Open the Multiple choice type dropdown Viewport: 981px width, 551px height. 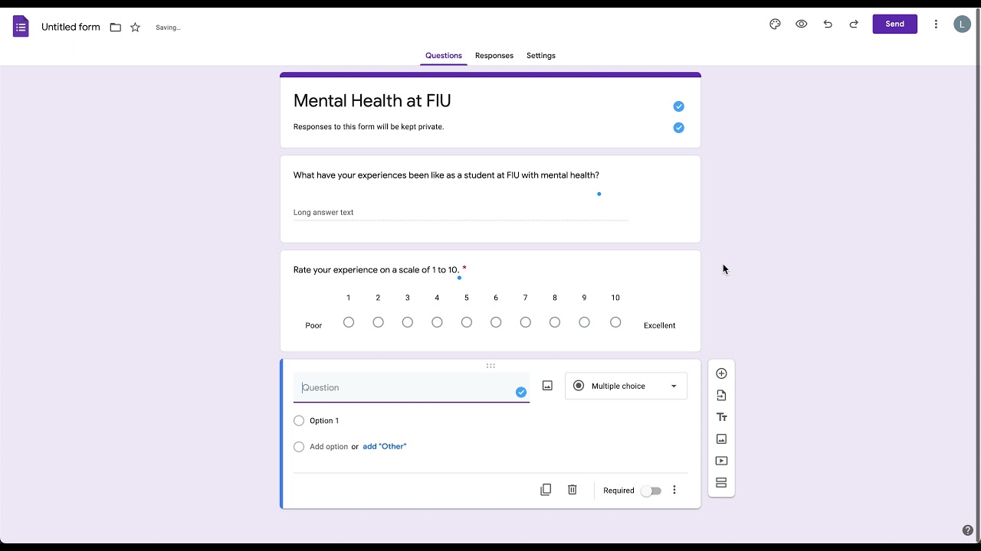[626, 386]
